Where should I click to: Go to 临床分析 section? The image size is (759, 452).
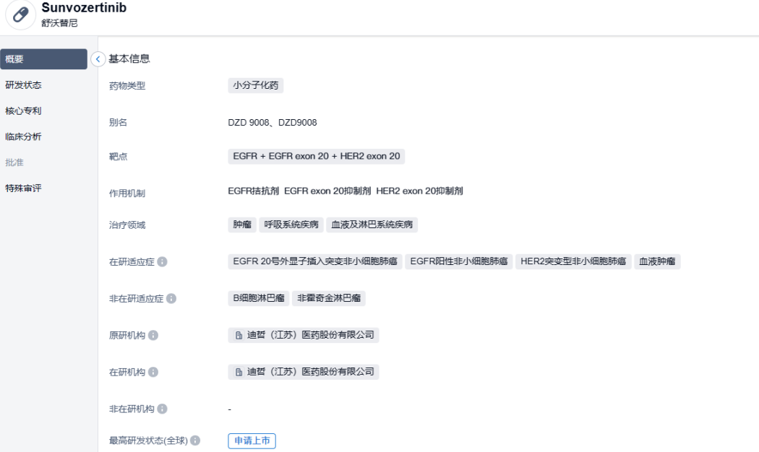click(24, 137)
